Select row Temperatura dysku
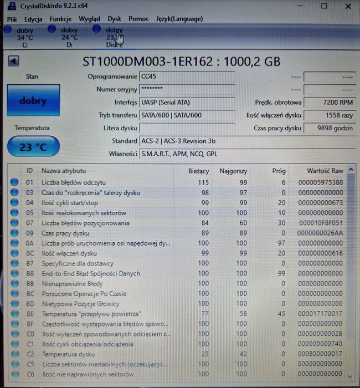360x388 pixels. [177, 354]
